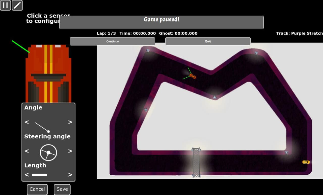Click the 'Time: 00:00.000' readout
The width and height of the screenshot is (323, 195).
click(138, 33)
